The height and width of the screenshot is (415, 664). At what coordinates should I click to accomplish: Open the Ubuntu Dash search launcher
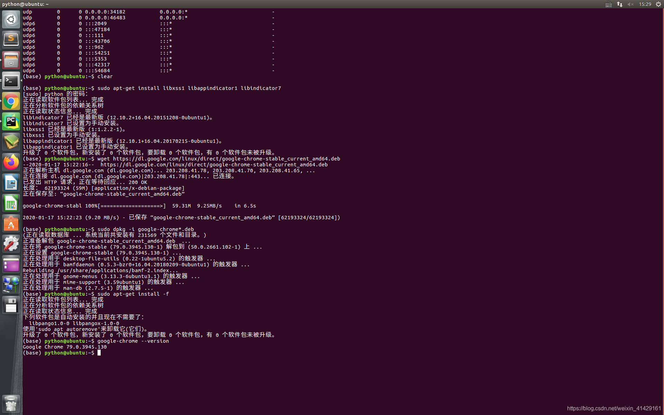tap(11, 19)
